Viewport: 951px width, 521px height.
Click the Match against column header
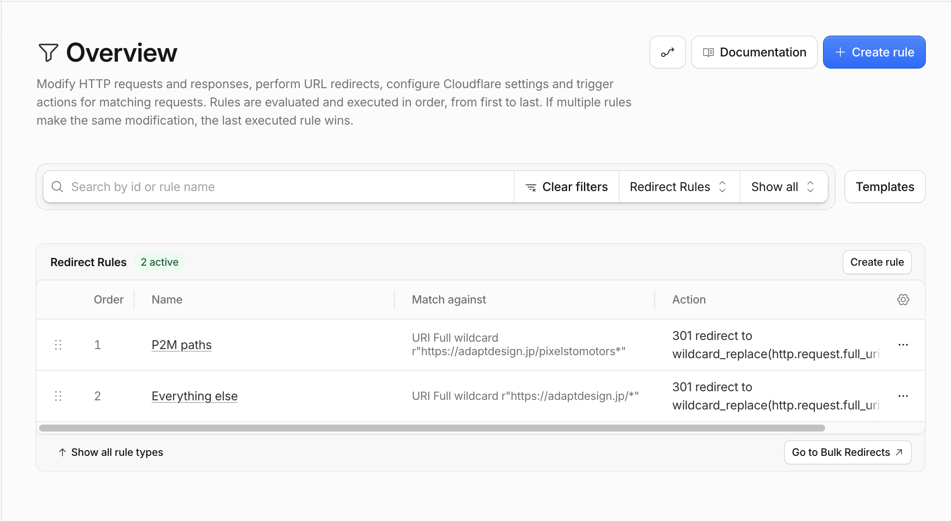pyautogui.click(x=449, y=300)
